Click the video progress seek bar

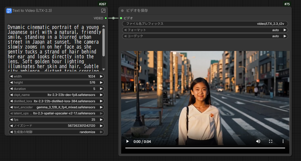(205, 148)
